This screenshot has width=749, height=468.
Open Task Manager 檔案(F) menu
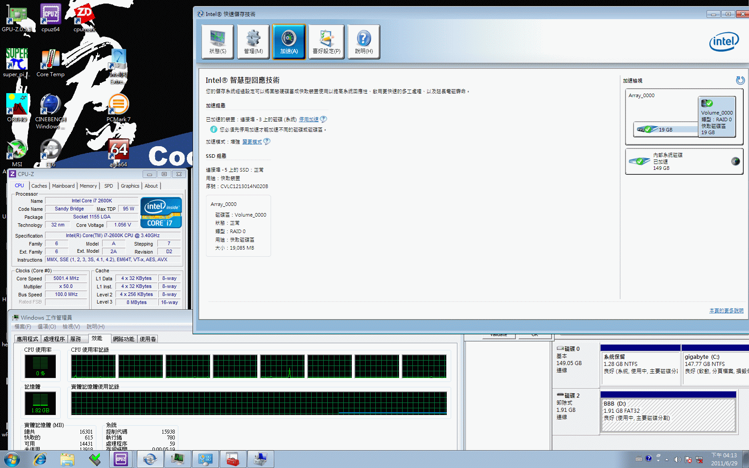pos(23,327)
